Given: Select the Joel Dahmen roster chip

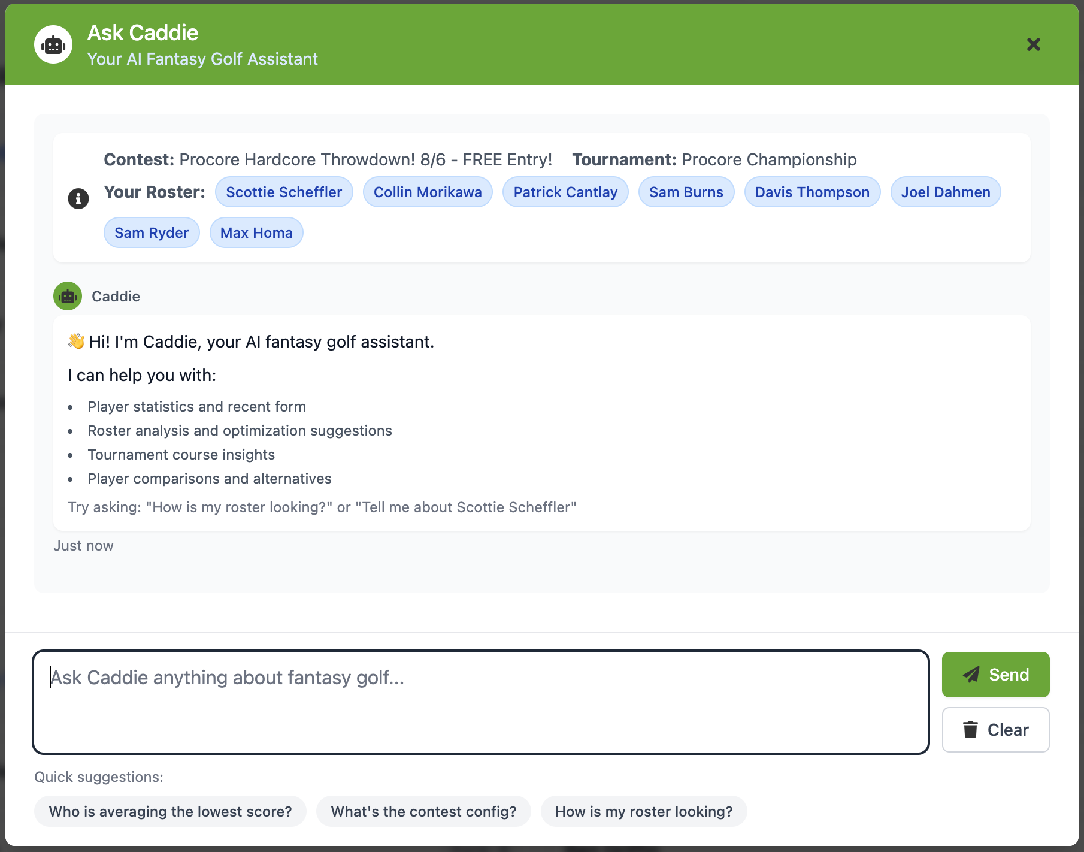Looking at the screenshot, I should [x=945, y=192].
